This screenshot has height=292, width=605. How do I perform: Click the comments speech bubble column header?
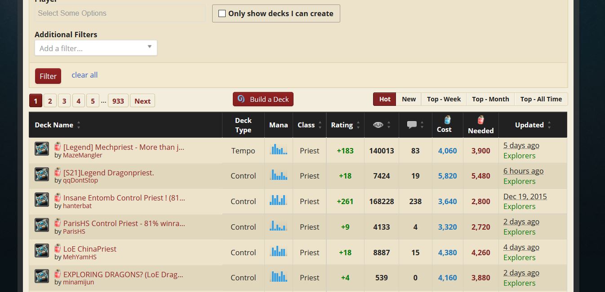(411, 125)
